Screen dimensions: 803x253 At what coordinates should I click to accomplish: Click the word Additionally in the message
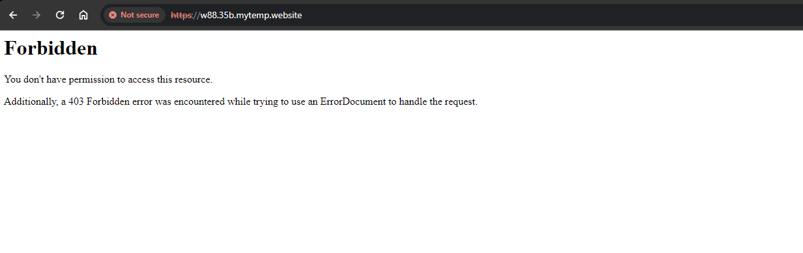click(x=30, y=101)
